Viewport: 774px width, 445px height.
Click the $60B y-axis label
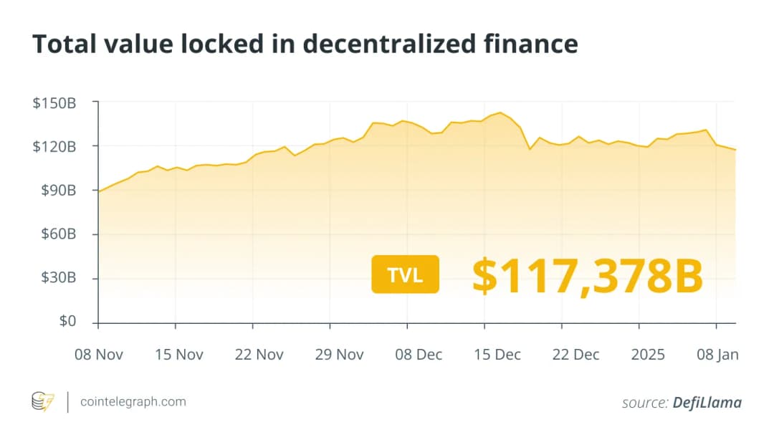click(57, 234)
